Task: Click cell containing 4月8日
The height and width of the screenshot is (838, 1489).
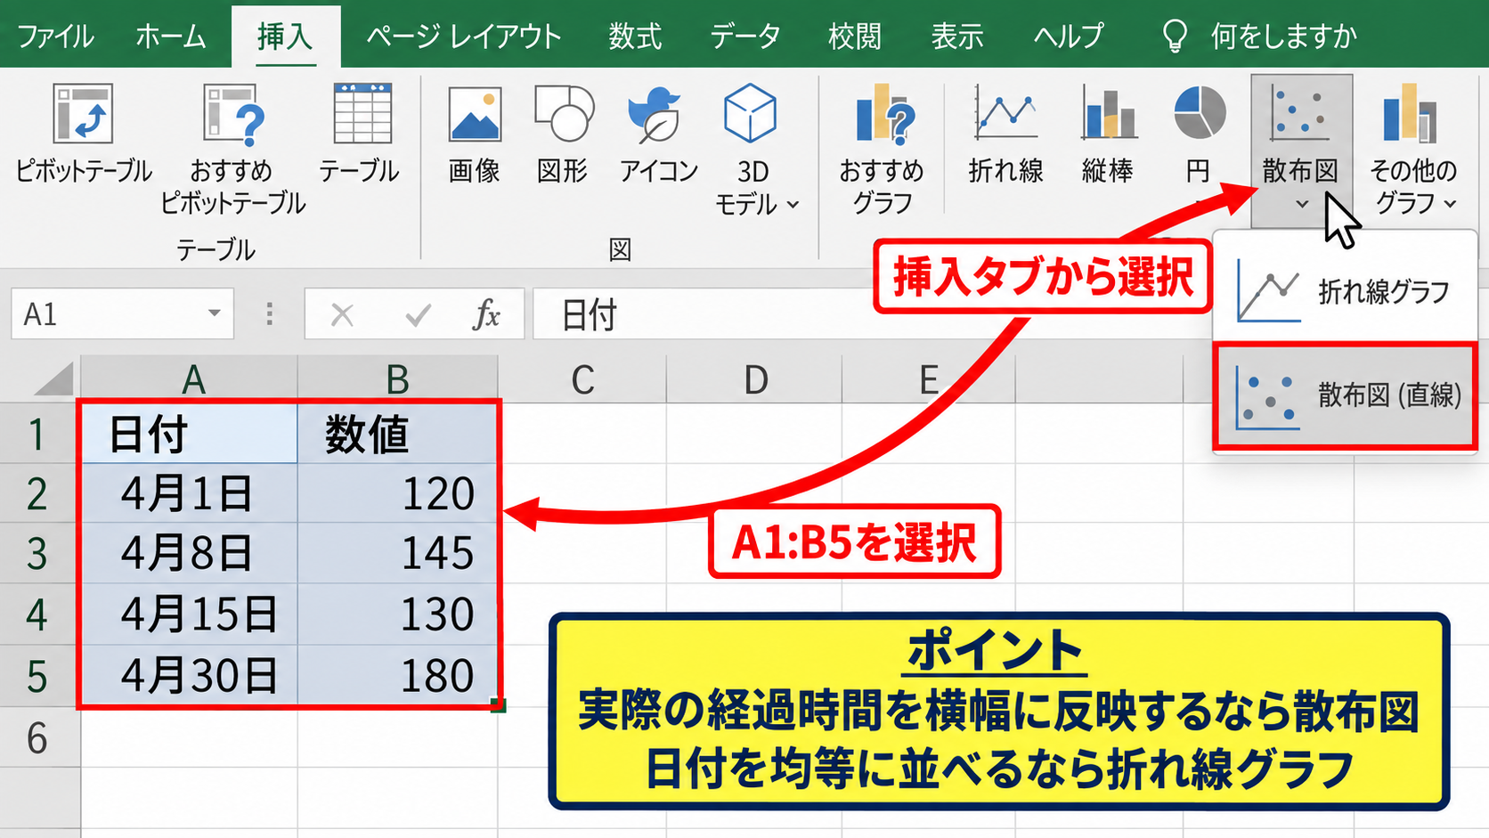Action: click(x=190, y=553)
